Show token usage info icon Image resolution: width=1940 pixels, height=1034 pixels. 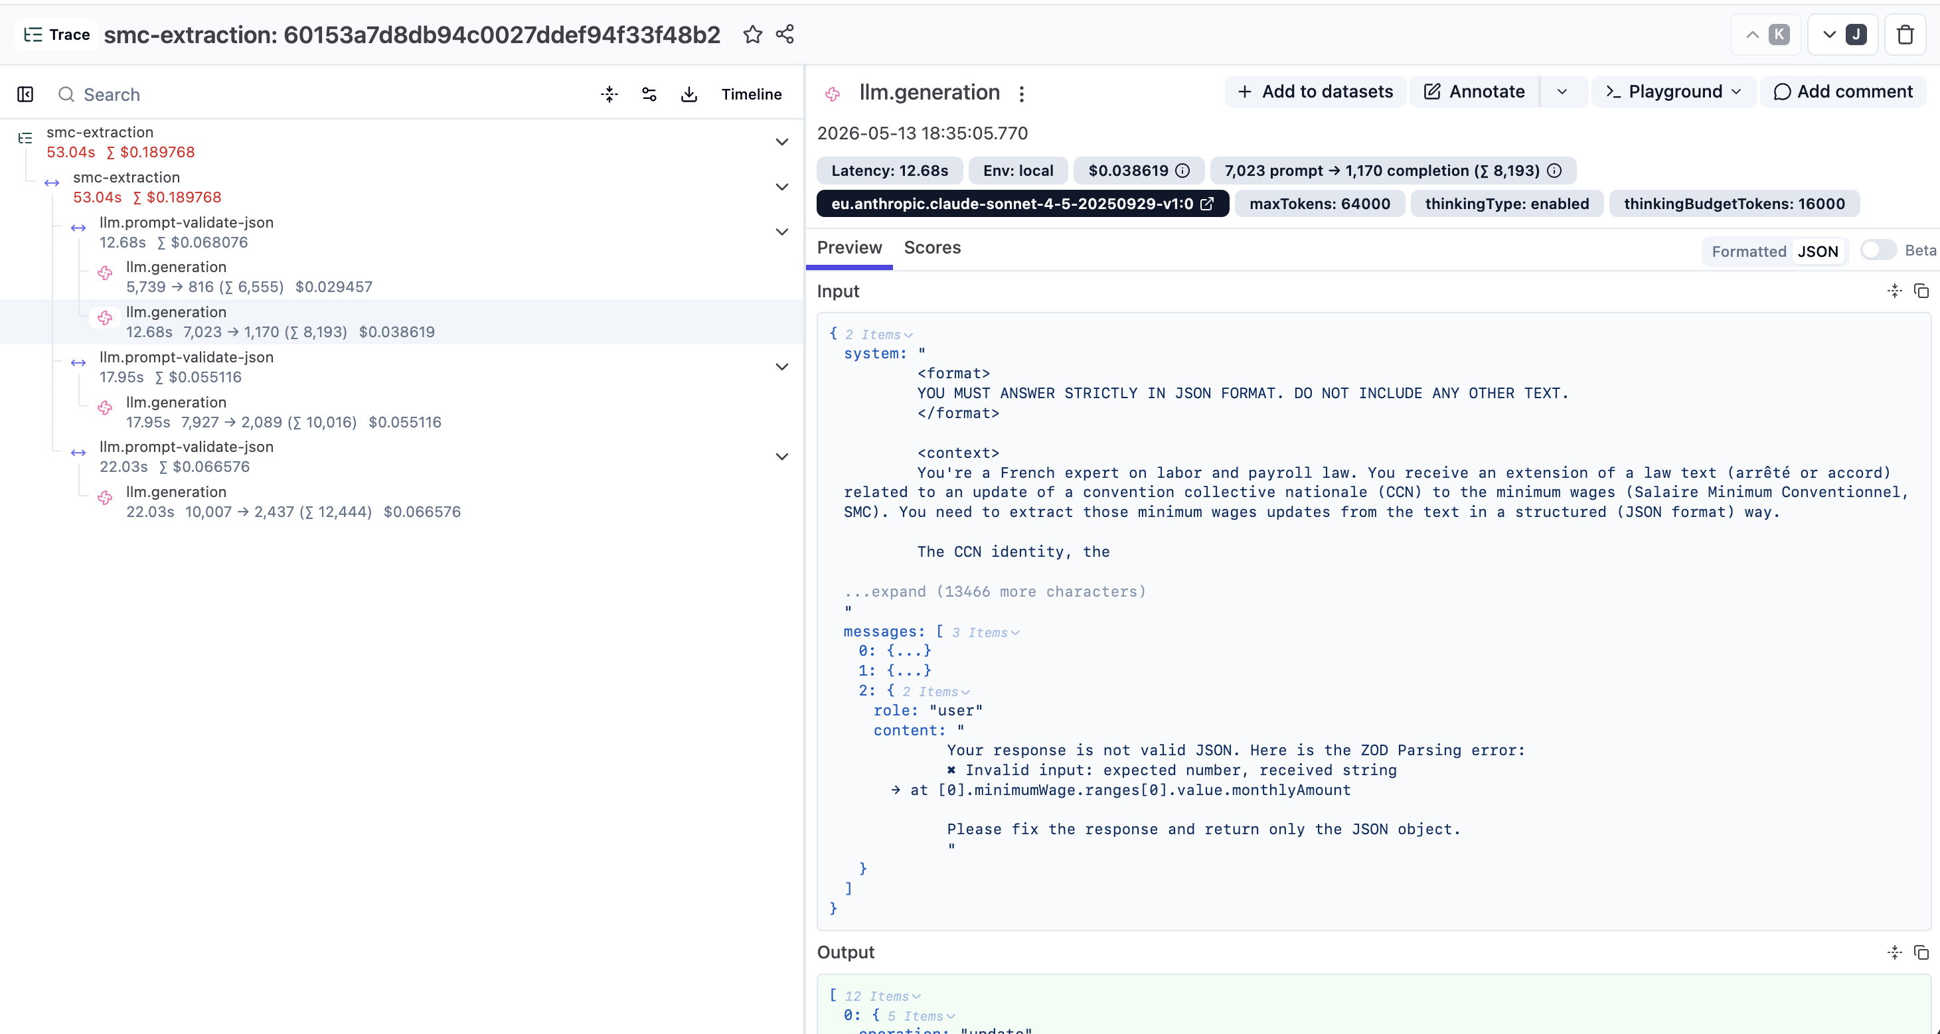(1554, 171)
